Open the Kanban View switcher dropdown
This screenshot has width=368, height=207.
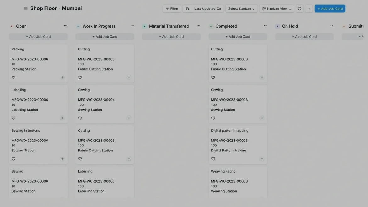(x=276, y=8)
